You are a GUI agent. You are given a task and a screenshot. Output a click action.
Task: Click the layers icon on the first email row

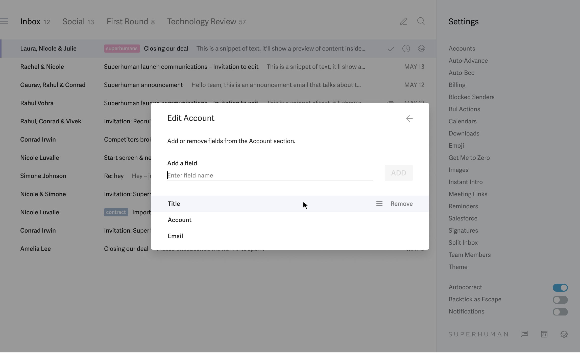pos(421,49)
